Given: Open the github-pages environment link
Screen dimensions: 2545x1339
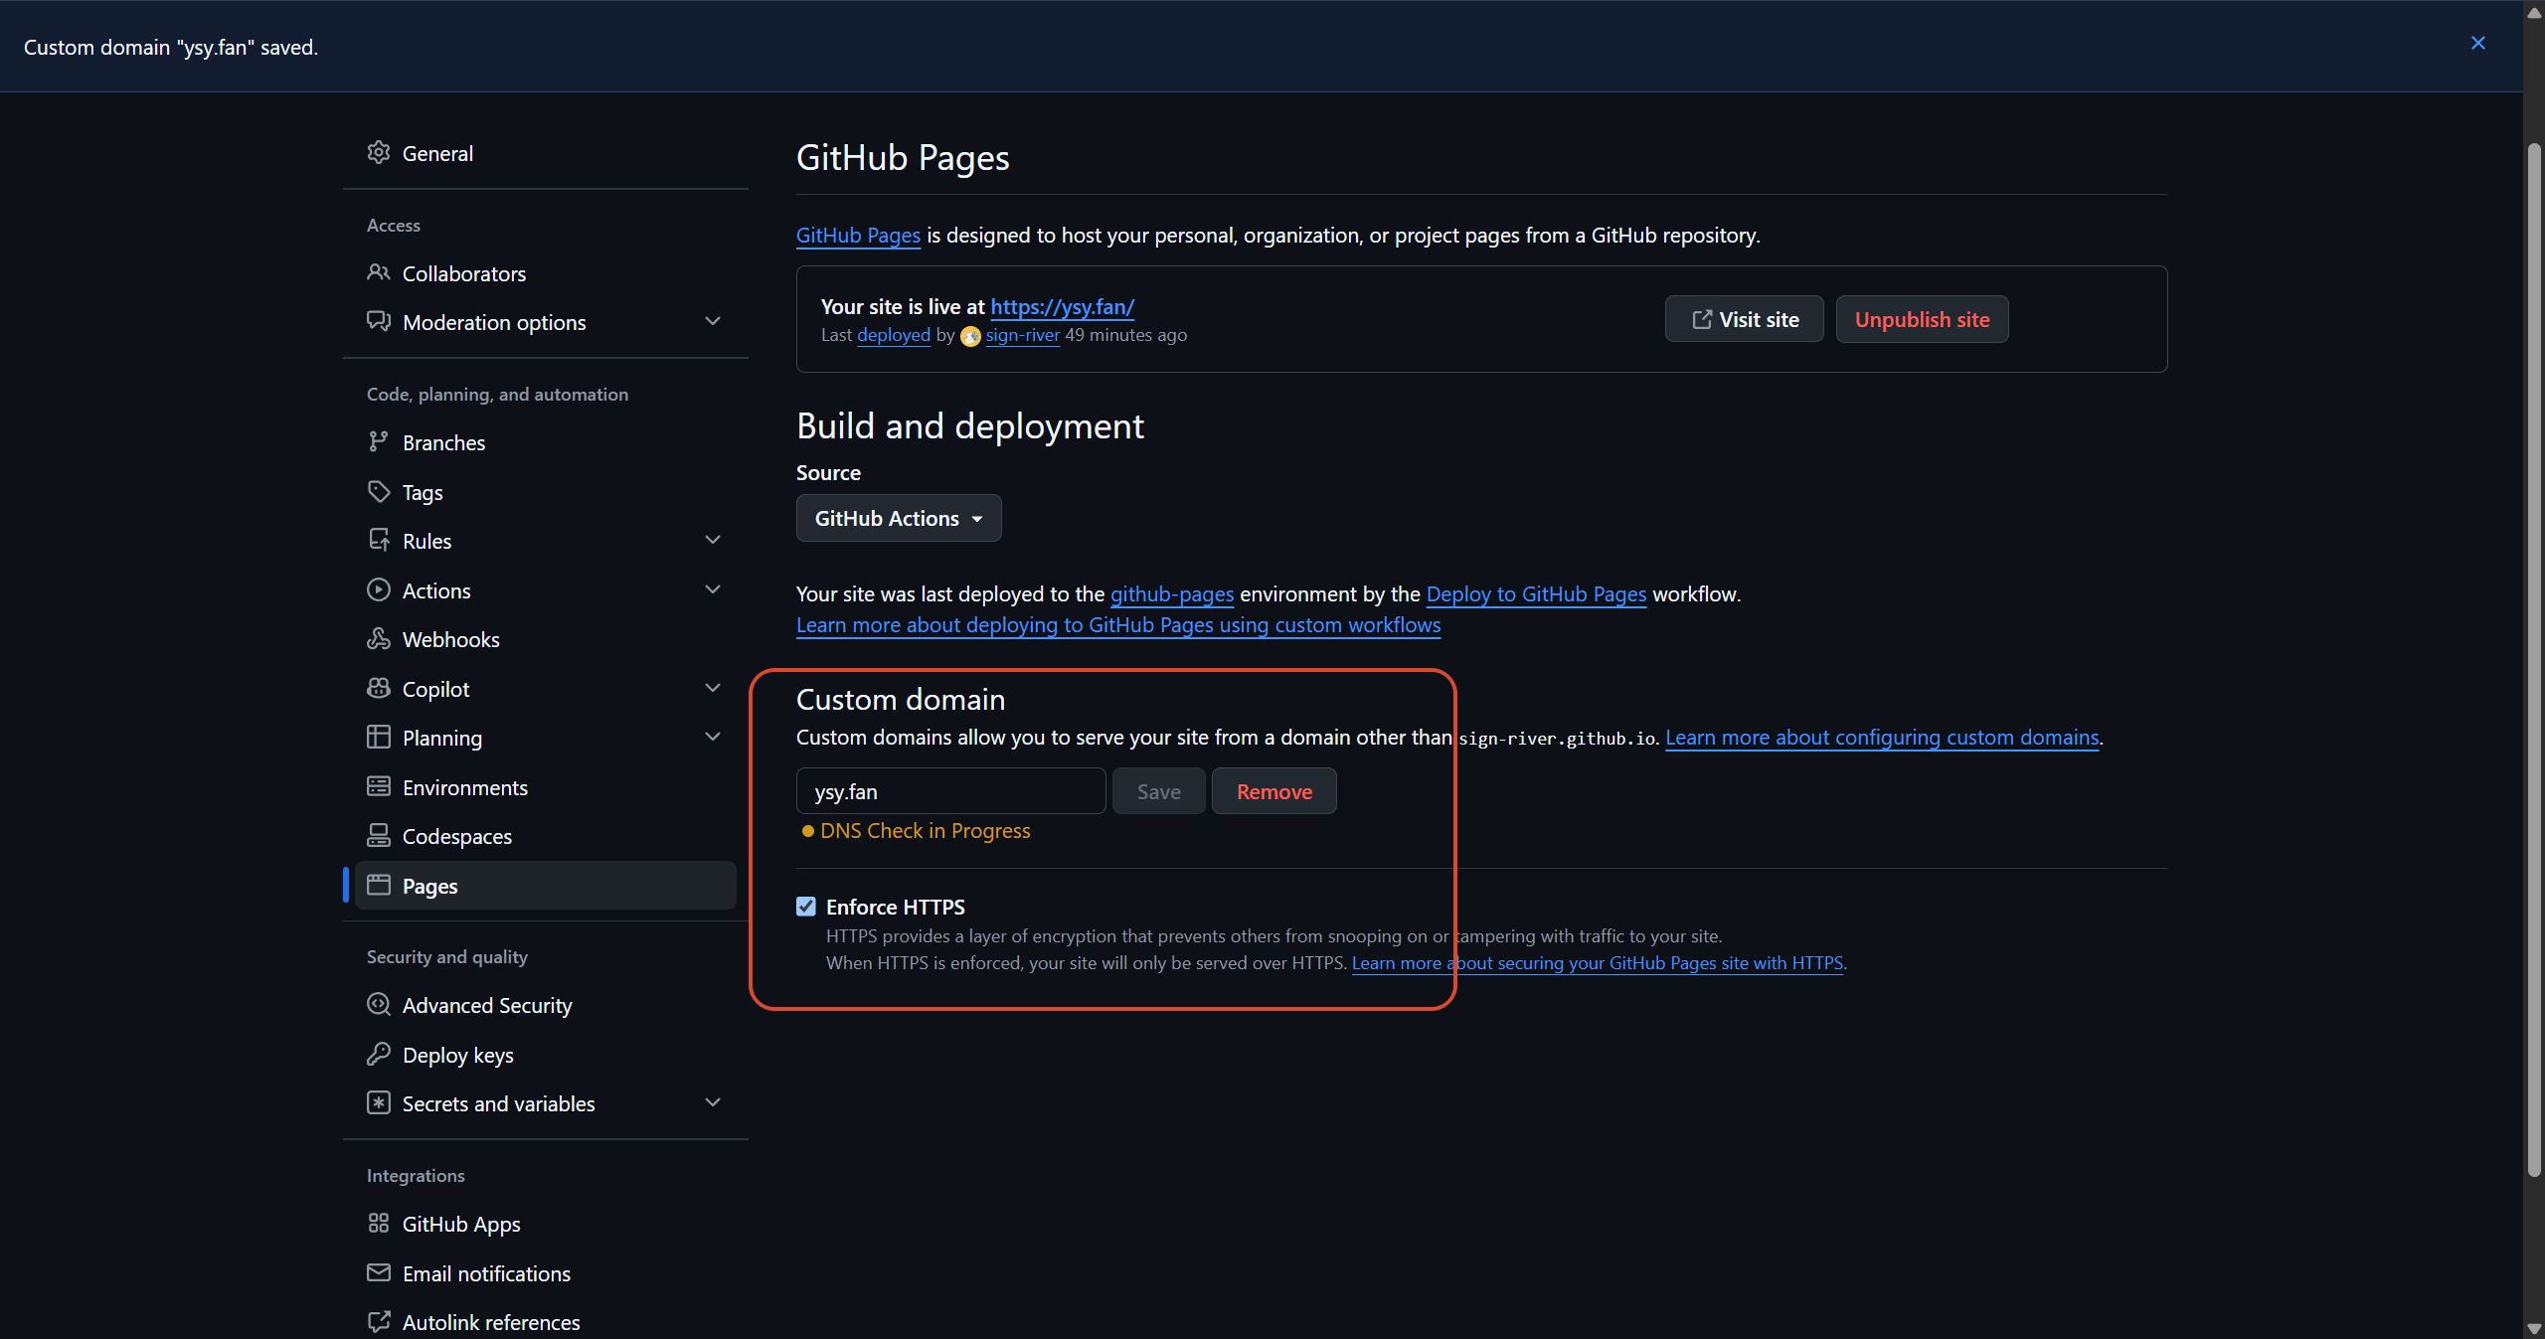Looking at the screenshot, I should point(1172,594).
